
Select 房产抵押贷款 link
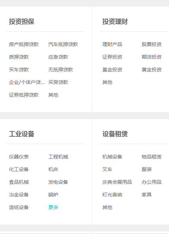(x=24, y=44)
